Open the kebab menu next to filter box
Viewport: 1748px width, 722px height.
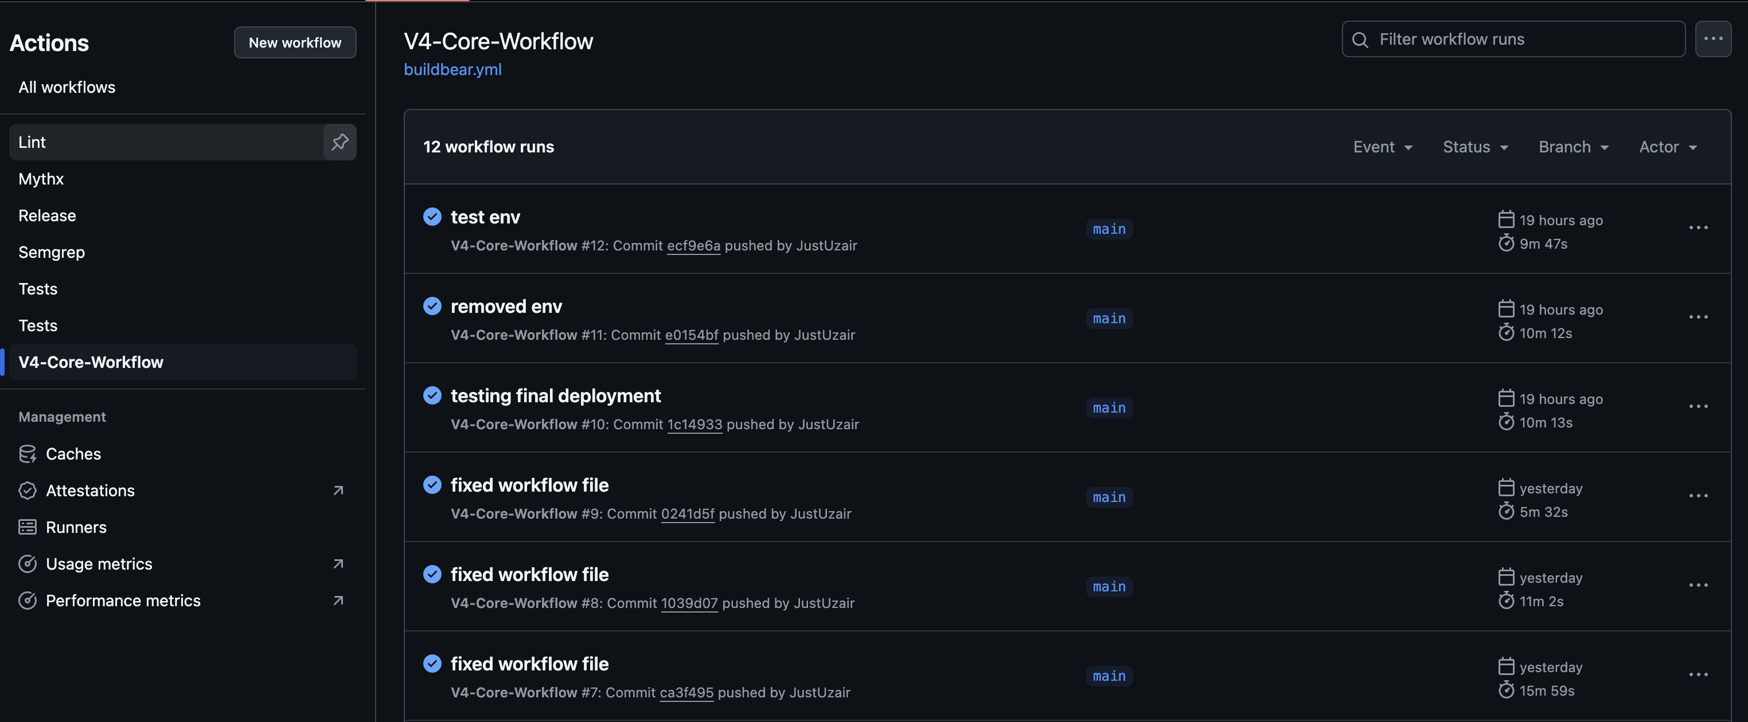(x=1714, y=38)
